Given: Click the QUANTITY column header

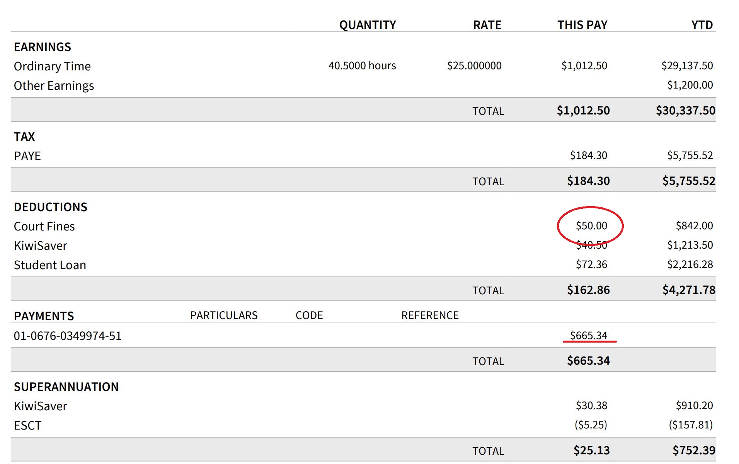Looking at the screenshot, I should [x=368, y=25].
